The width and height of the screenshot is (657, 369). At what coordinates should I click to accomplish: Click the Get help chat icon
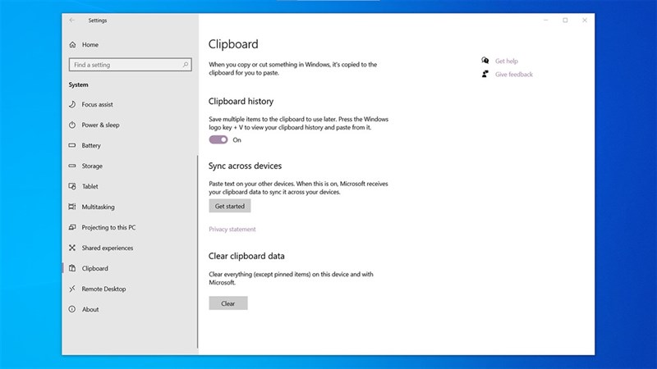tap(485, 61)
